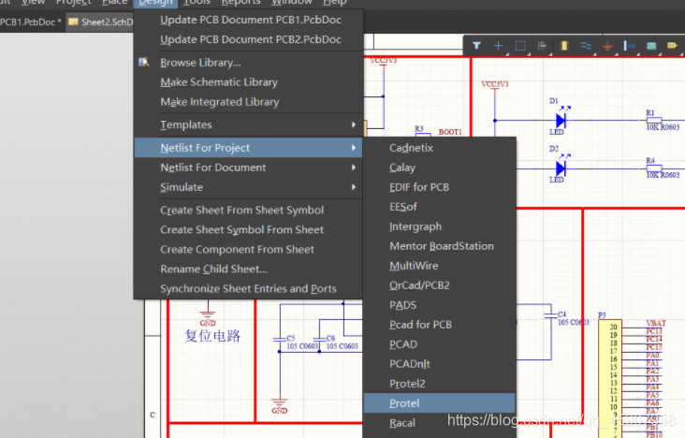Choose Update PCB Document PCB2.PcbDoc

click(x=248, y=39)
